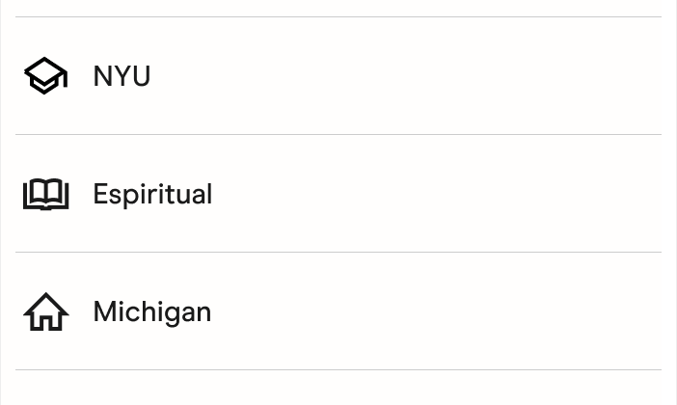The height and width of the screenshot is (405, 677).
Task: Choose the Espiritual book entry
Action: 152,194
